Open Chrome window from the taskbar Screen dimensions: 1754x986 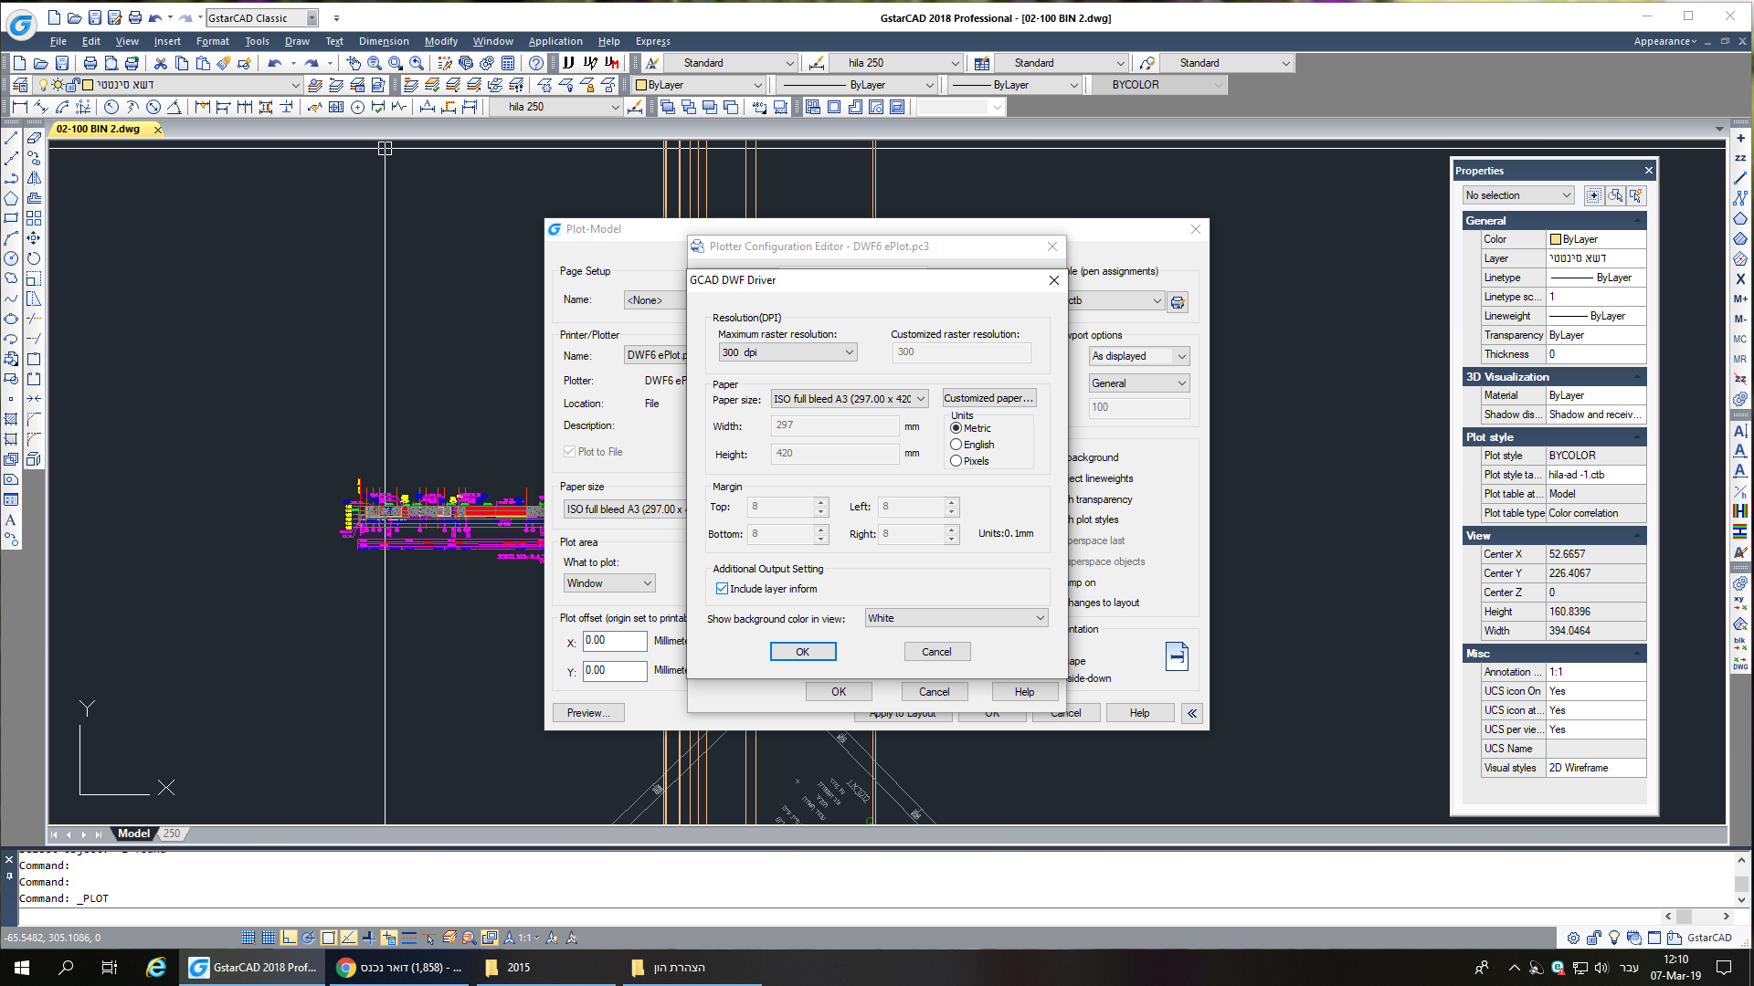click(399, 967)
